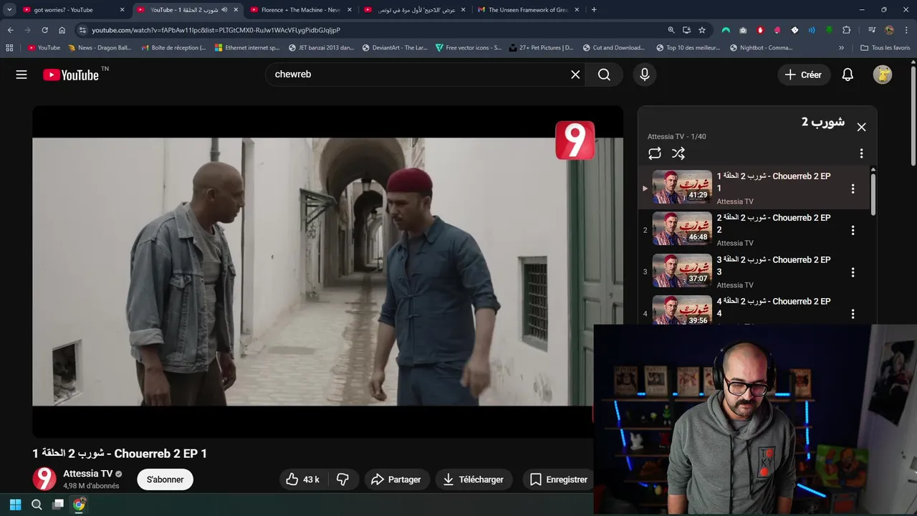Image resolution: width=917 pixels, height=516 pixels.
Task: Open the YouTube bookmark
Action: click(44, 48)
